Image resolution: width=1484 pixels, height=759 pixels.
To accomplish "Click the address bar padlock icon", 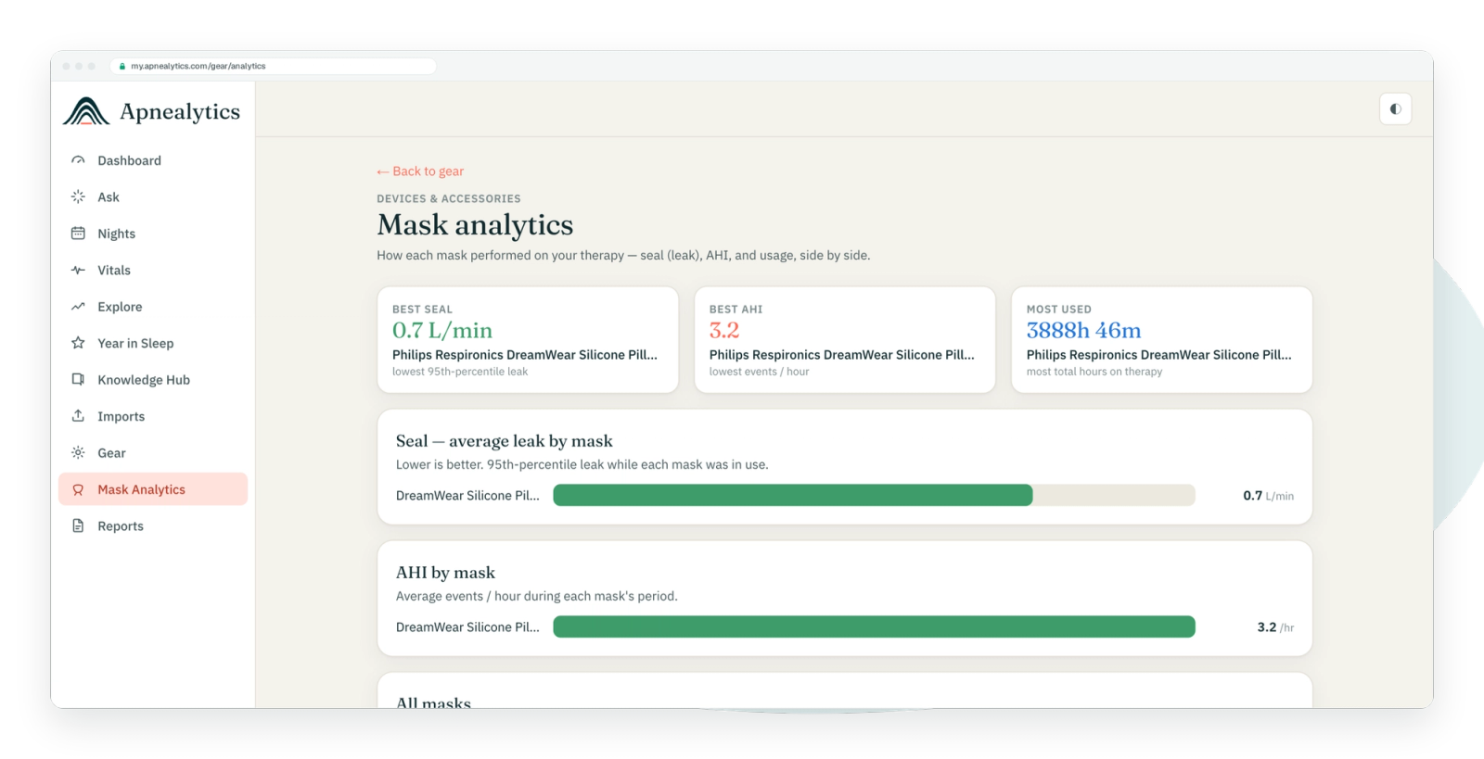I will tap(122, 66).
